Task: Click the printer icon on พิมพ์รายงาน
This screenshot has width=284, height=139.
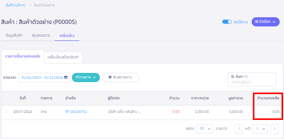Action: point(110,77)
